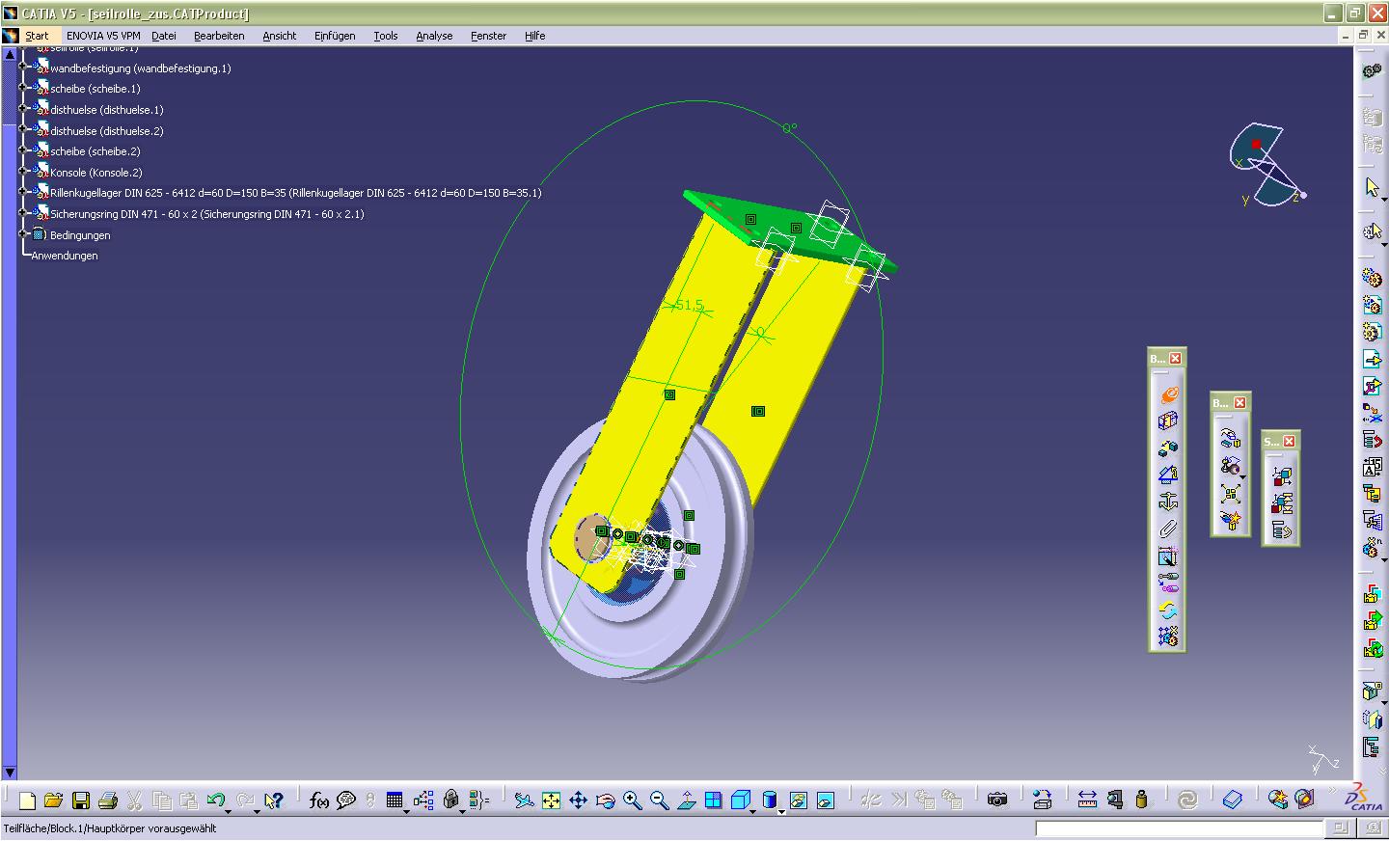This screenshot has width=1389, height=841.
Task: Click the Explode icon in the small toolbar
Action: point(1230,494)
